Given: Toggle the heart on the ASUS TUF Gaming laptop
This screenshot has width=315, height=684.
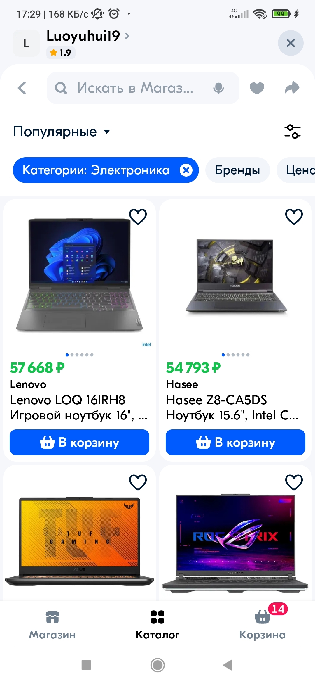Looking at the screenshot, I should (x=138, y=482).
